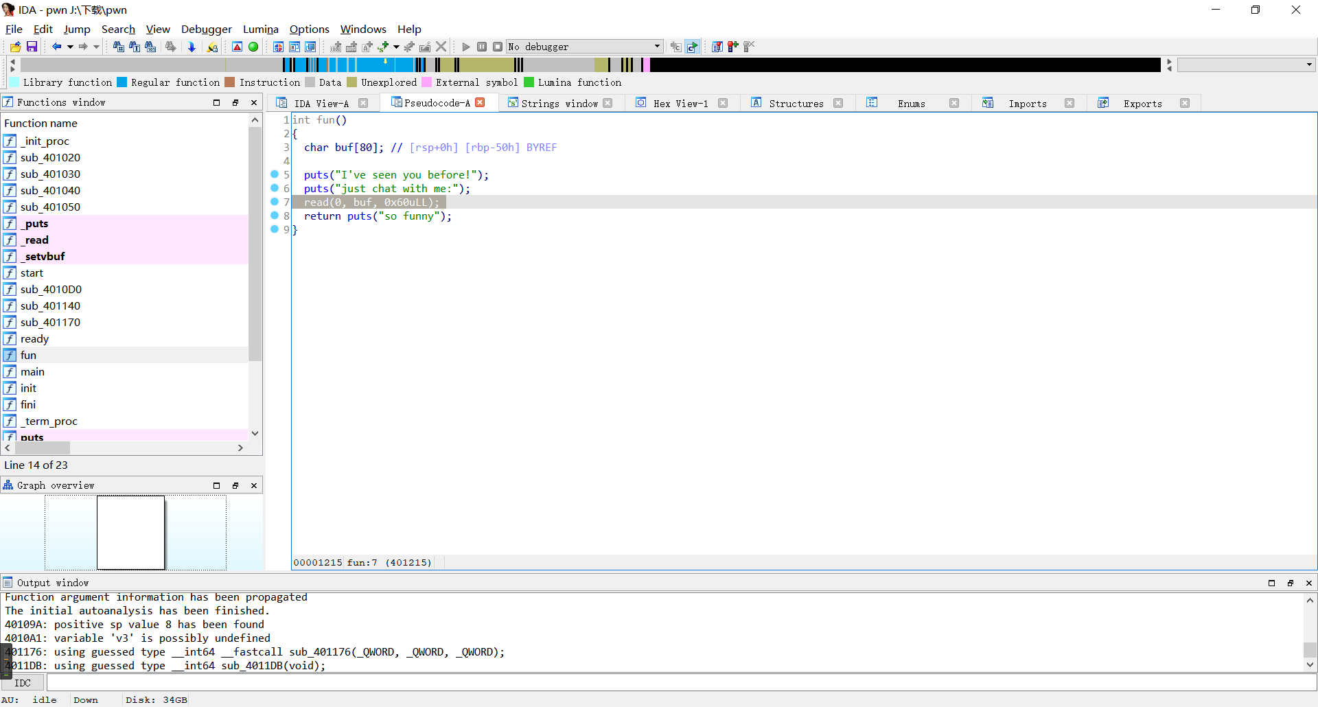Viewport: 1318px width, 707px height.
Task: Click the save database icon
Action: (x=32, y=47)
